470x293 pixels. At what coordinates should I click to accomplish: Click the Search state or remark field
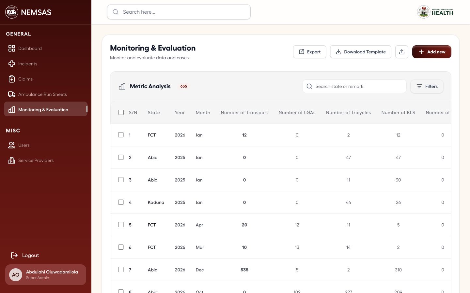tap(354, 86)
